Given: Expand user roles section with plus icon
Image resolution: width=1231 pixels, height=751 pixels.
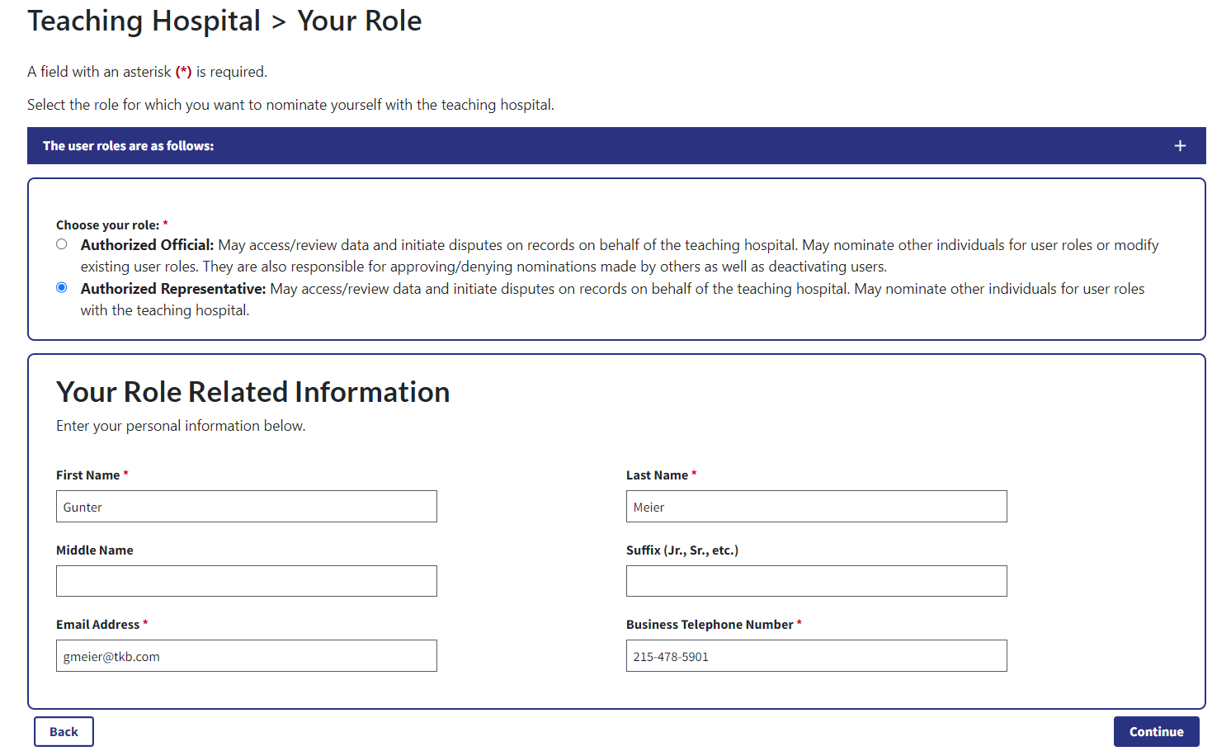Looking at the screenshot, I should click(1180, 146).
